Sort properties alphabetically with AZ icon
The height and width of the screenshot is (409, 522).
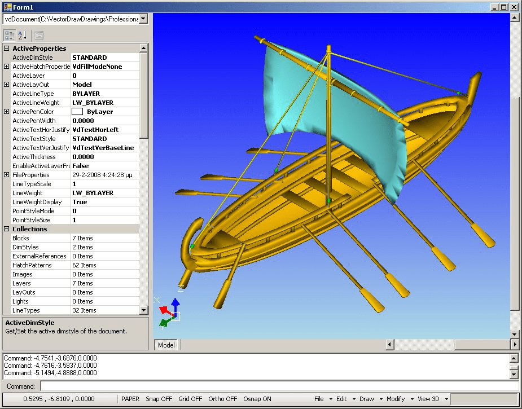[x=21, y=36]
